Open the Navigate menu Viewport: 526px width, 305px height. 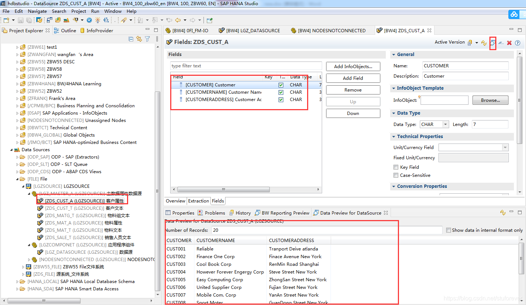[37, 11]
